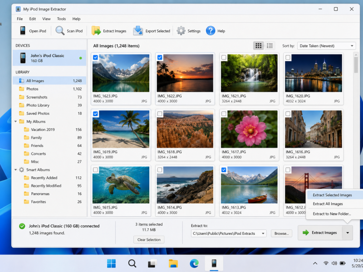The height and width of the screenshot is (272, 363).
Task: Select the sea turtle thumbnail IMG_1615
Action: 121,185
